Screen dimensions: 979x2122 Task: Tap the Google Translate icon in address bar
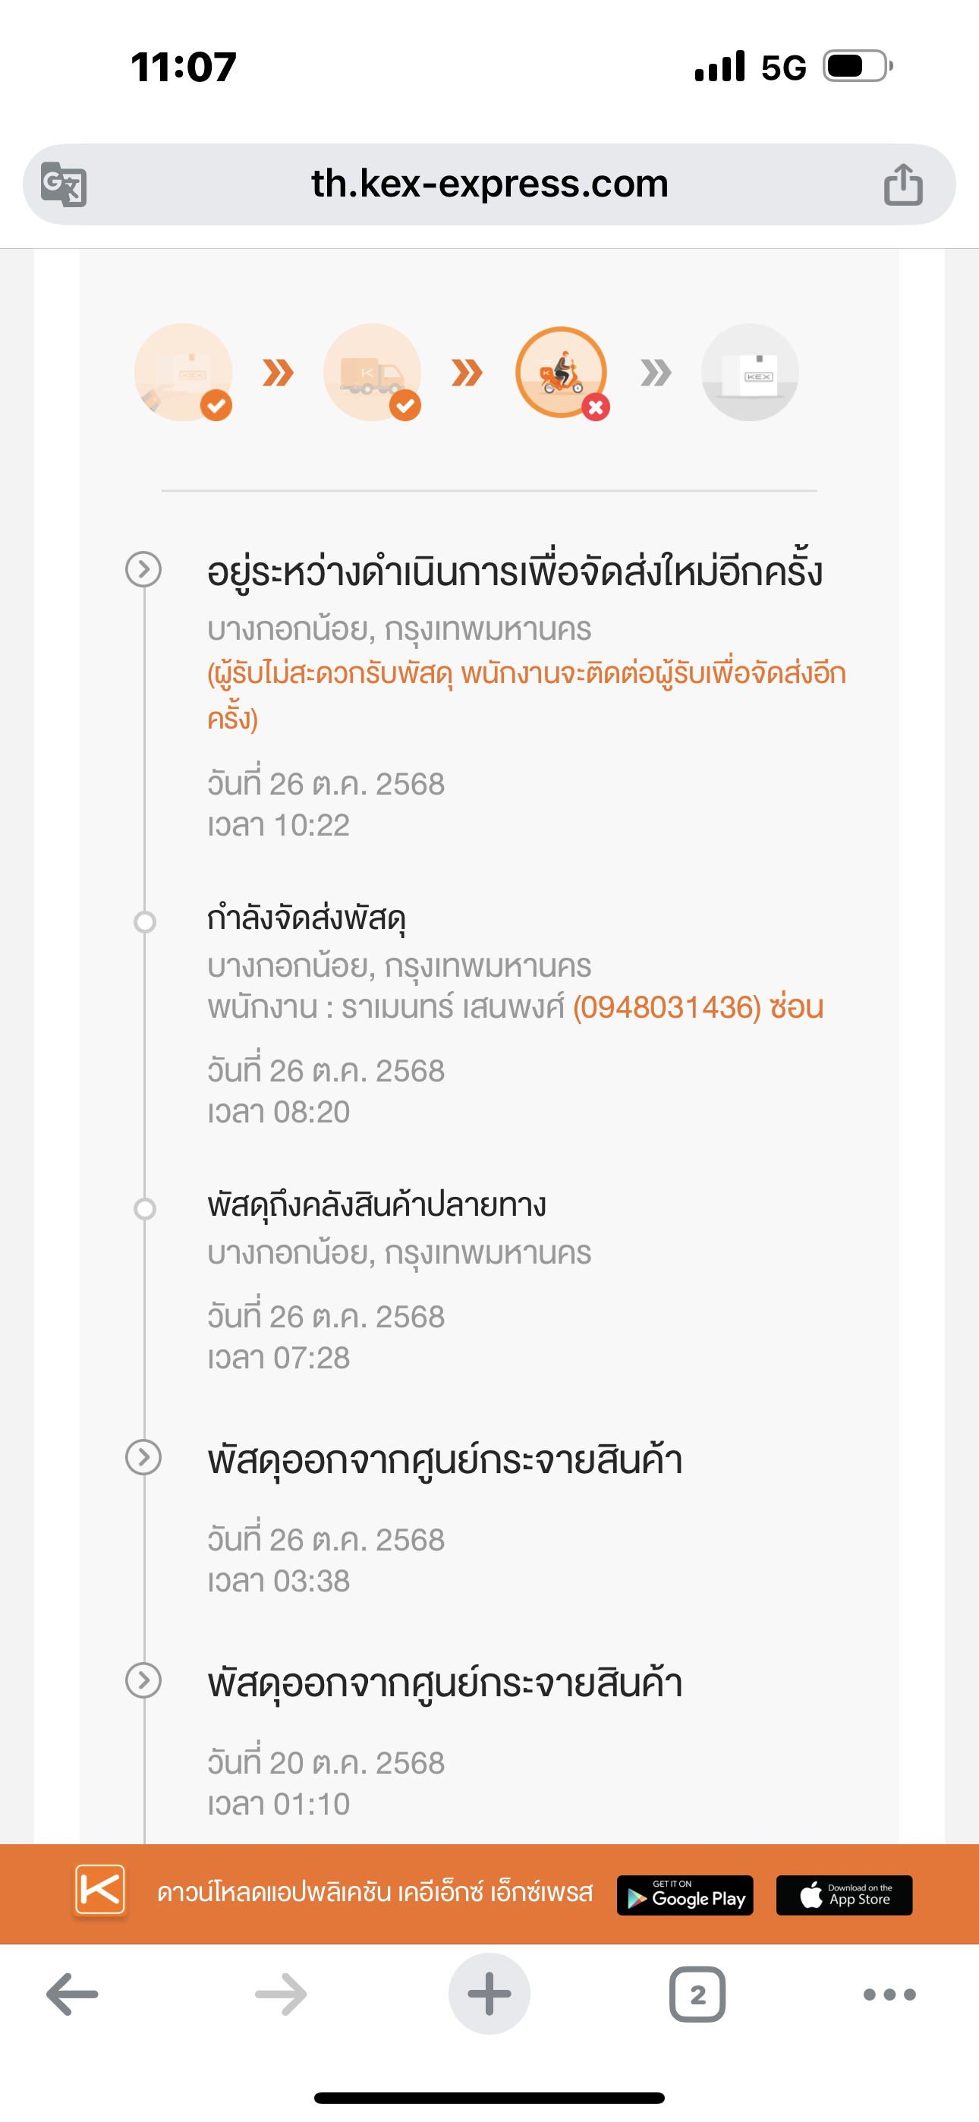pos(65,184)
